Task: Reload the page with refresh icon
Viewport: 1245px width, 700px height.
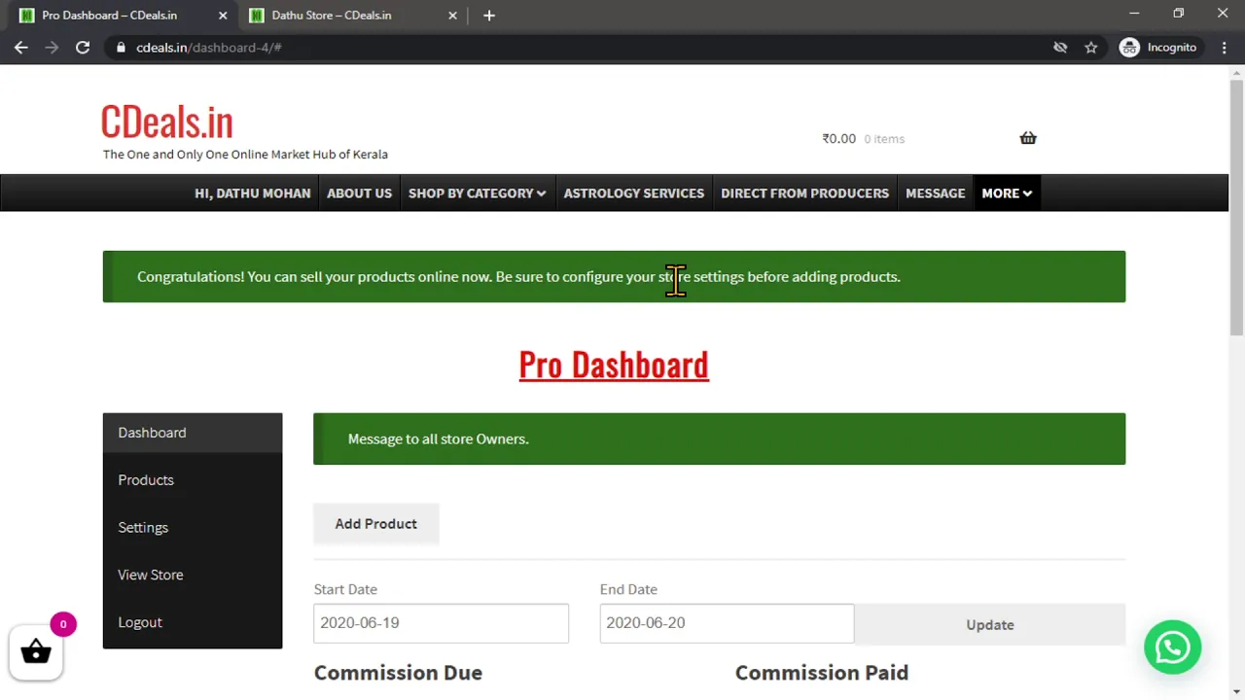Action: click(x=83, y=47)
